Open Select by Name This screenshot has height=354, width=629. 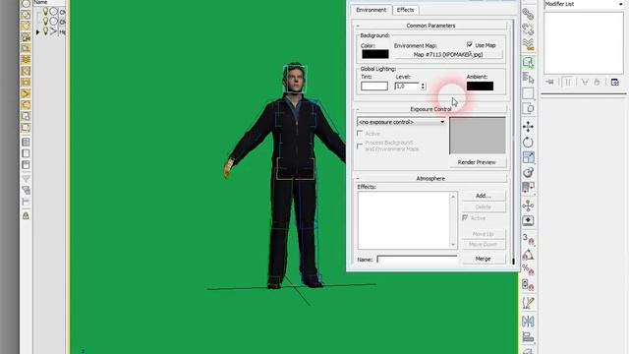pyautogui.click(x=528, y=78)
